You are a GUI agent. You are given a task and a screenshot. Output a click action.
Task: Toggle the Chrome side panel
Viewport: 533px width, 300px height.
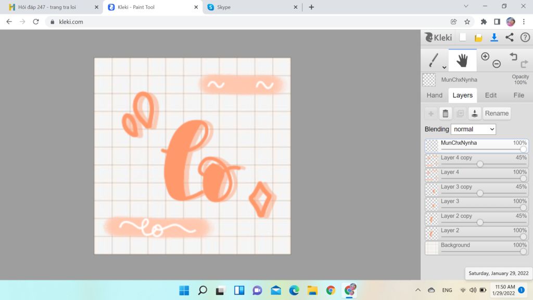pos(497,22)
